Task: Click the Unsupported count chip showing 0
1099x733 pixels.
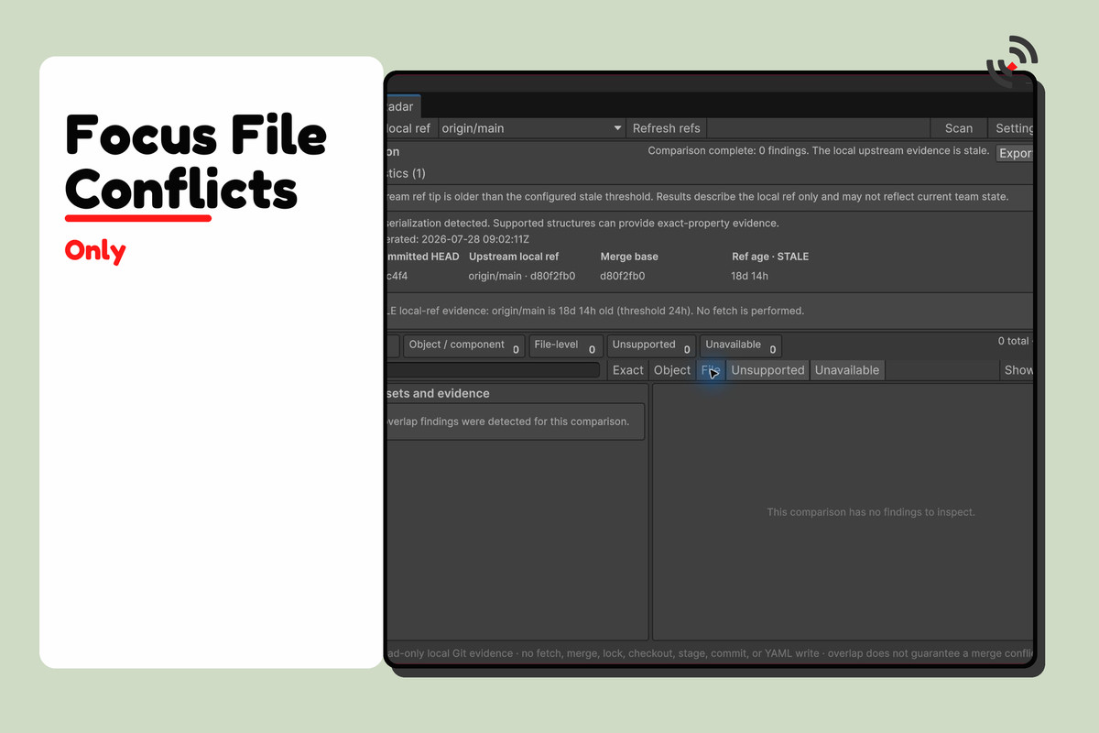Action: click(x=651, y=345)
